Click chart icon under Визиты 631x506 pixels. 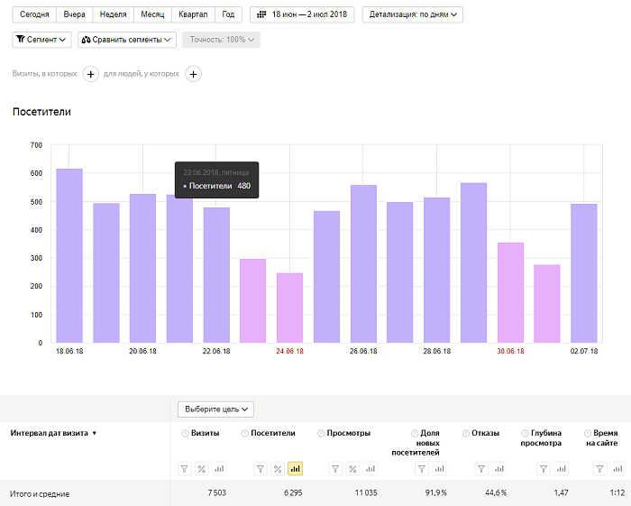tap(219, 469)
